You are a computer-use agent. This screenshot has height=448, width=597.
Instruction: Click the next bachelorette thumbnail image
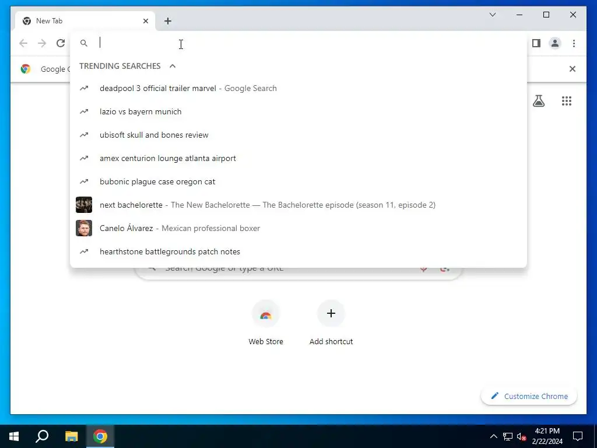pos(84,205)
